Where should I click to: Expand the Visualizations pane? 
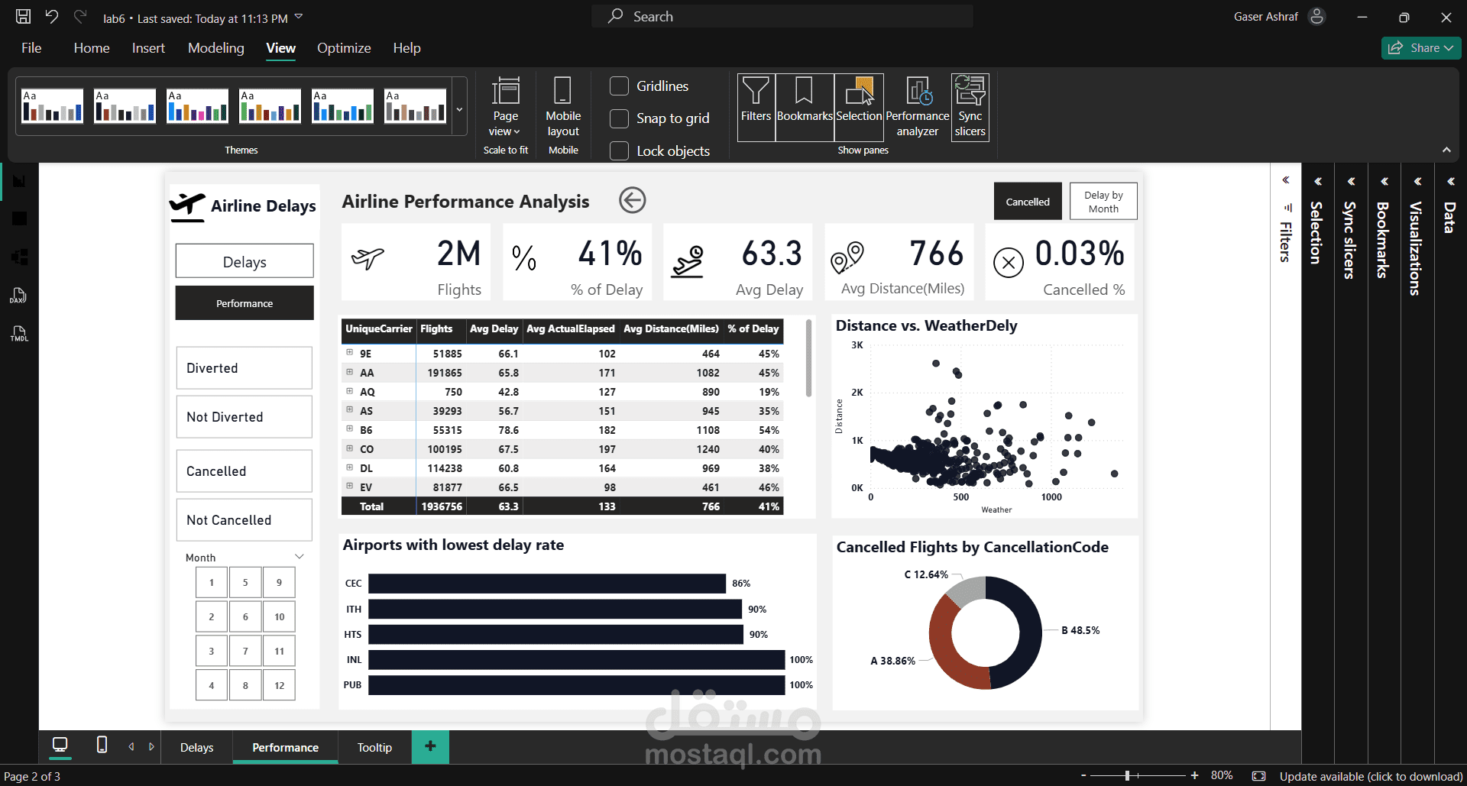pyautogui.click(x=1417, y=182)
